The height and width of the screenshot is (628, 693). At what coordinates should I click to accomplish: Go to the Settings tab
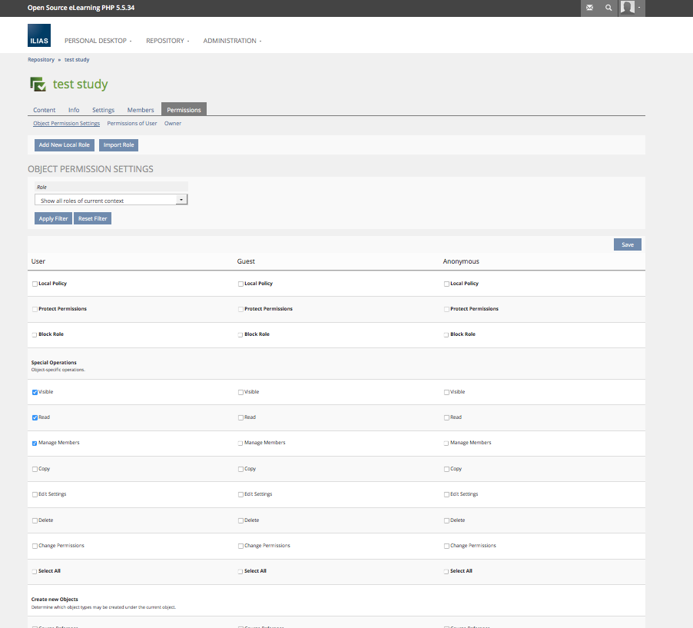click(x=103, y=110)
